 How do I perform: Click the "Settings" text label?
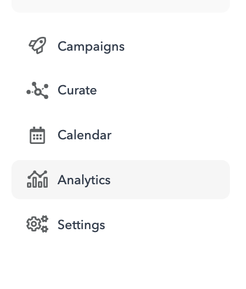(81, 225)
